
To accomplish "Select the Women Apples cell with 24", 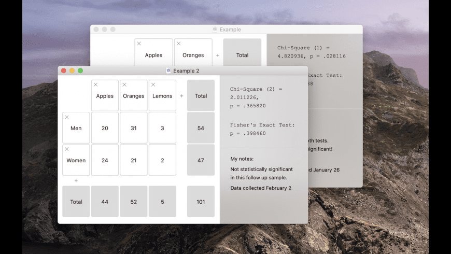I will point(105,160).
